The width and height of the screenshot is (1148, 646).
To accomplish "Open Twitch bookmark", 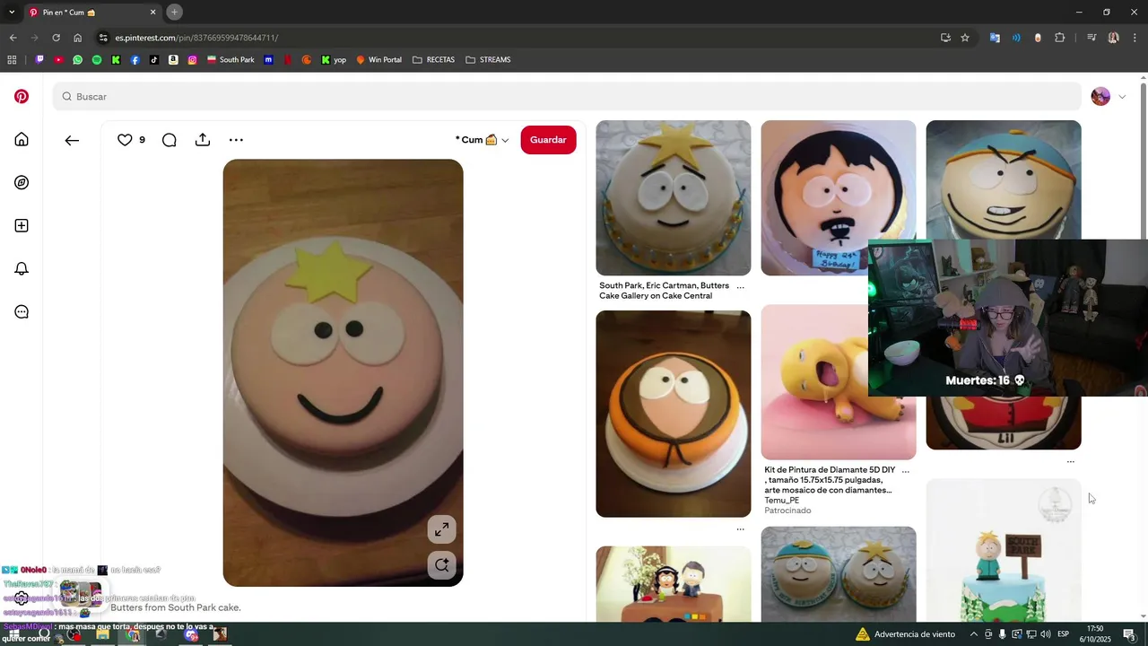I will coord(39,60).
